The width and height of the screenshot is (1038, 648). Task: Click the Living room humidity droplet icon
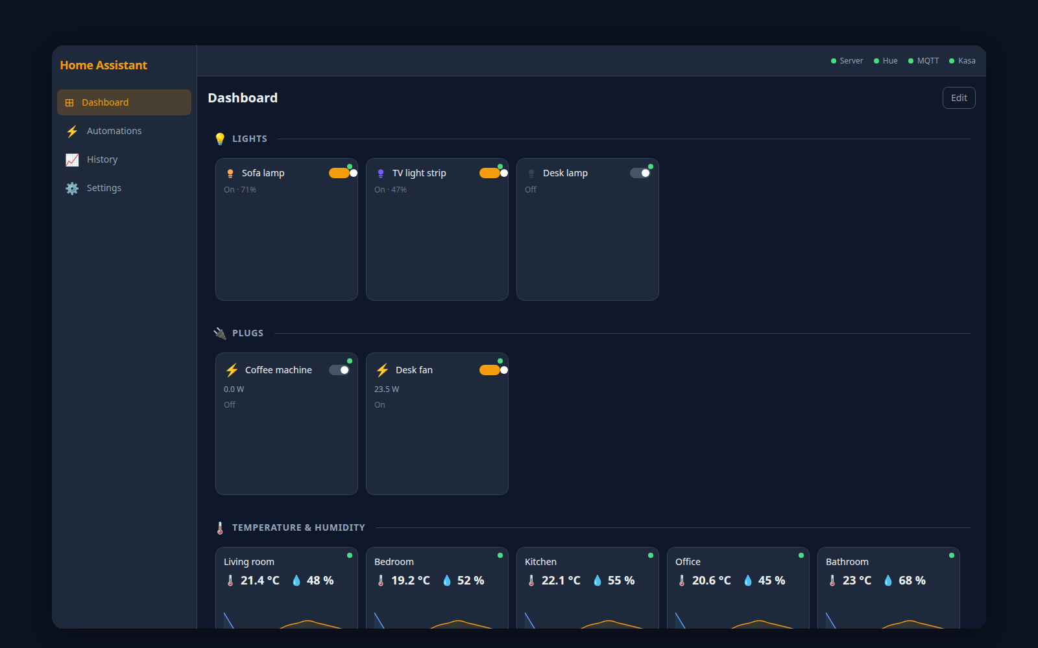[296, 581]
